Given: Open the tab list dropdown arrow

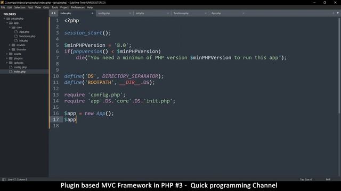Looking at the screenshot, I should click(338, 13).
